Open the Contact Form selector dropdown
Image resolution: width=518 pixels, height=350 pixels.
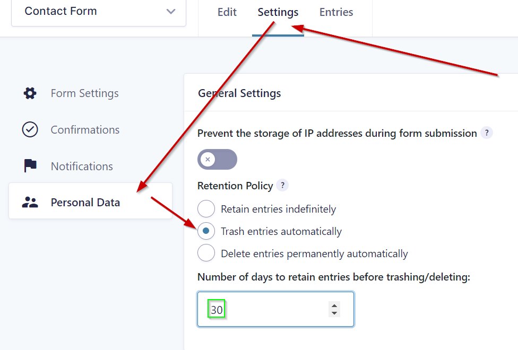[98, 11]
